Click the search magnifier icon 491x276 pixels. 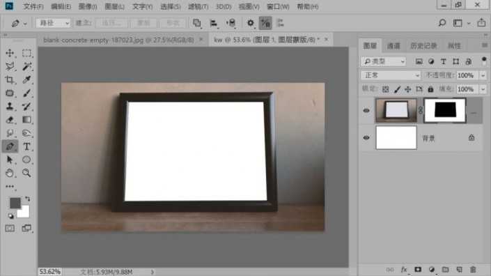442,23
